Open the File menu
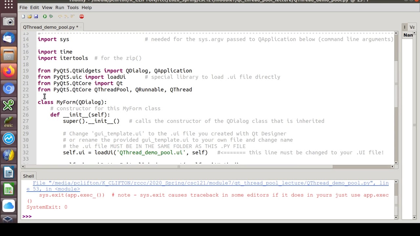Image resolution: width=420 pixels, height=236 pixels. (x=23, y=7)
